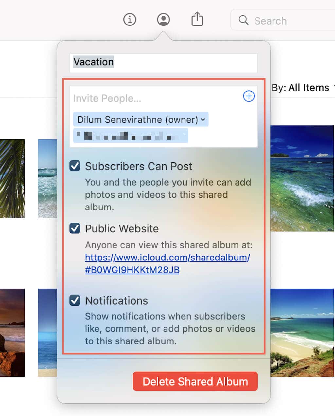335x416 pixels.
Task: Open the sunset rocks photo thumbnail
Action: (12, 333)
